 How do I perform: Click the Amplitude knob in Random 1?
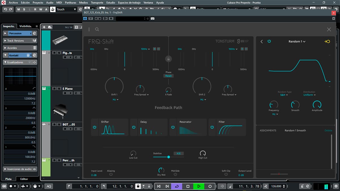point(317,105)
